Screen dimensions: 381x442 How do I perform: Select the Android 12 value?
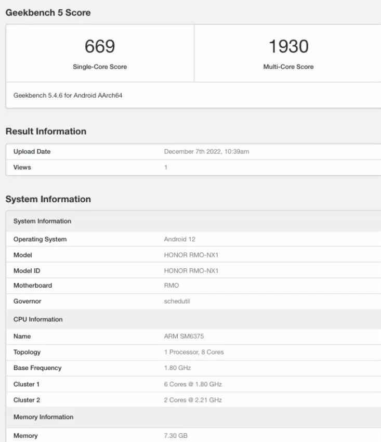179,239
